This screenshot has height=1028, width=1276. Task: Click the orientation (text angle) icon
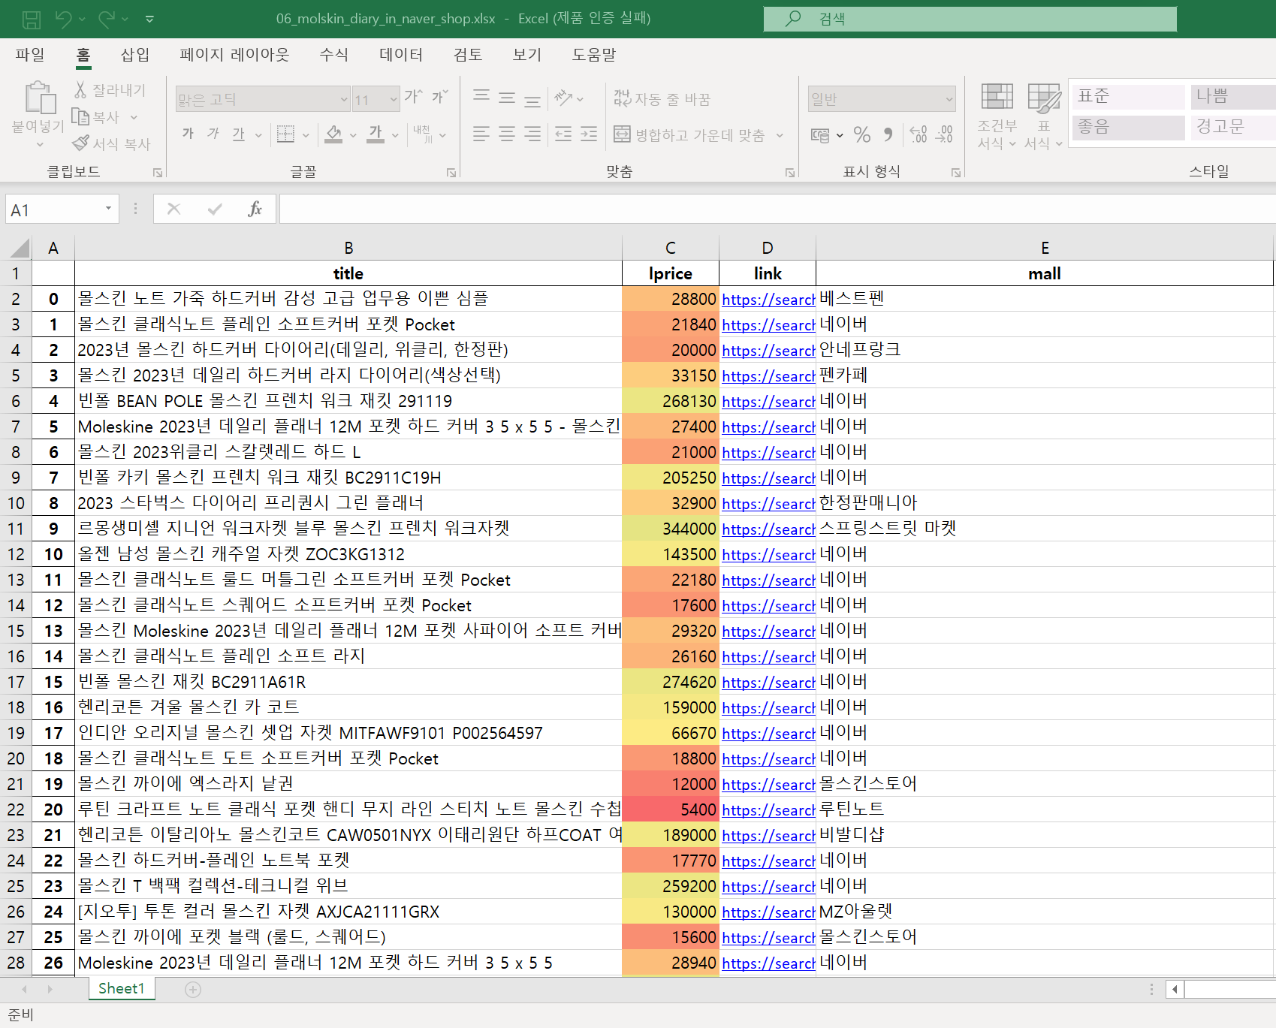563,98
